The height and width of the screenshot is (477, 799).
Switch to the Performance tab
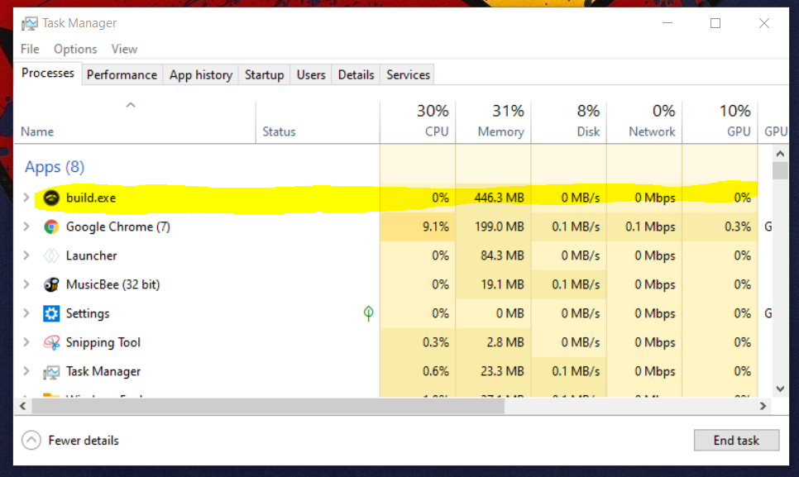pos(122,75)
